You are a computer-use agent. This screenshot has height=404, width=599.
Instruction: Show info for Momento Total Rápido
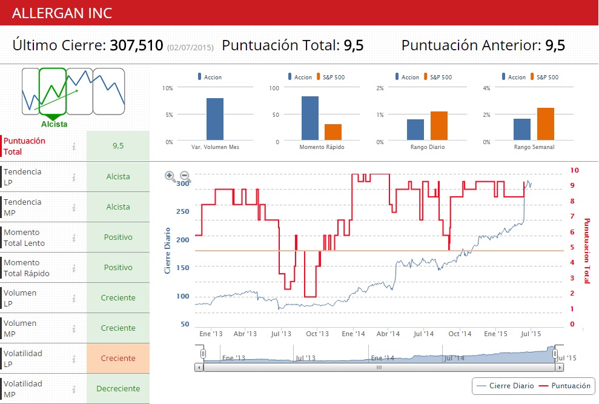(x=74, y=268)
